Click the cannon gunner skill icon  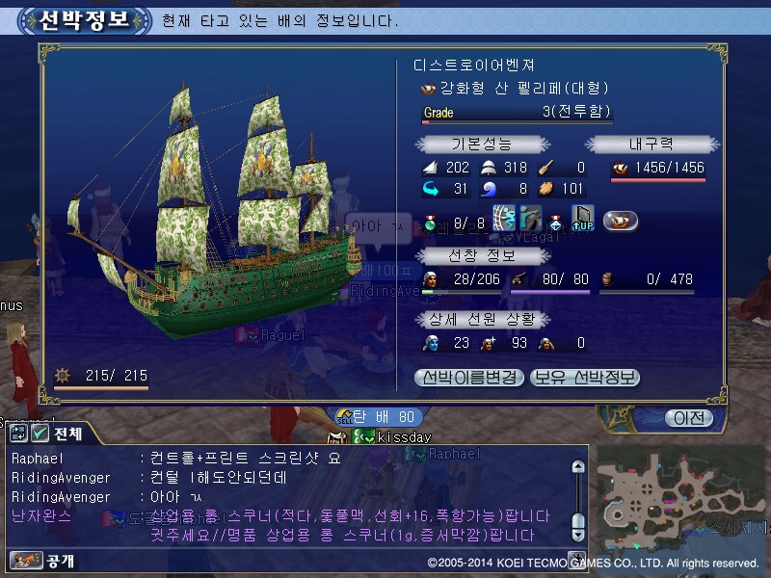tap(531, 219)
